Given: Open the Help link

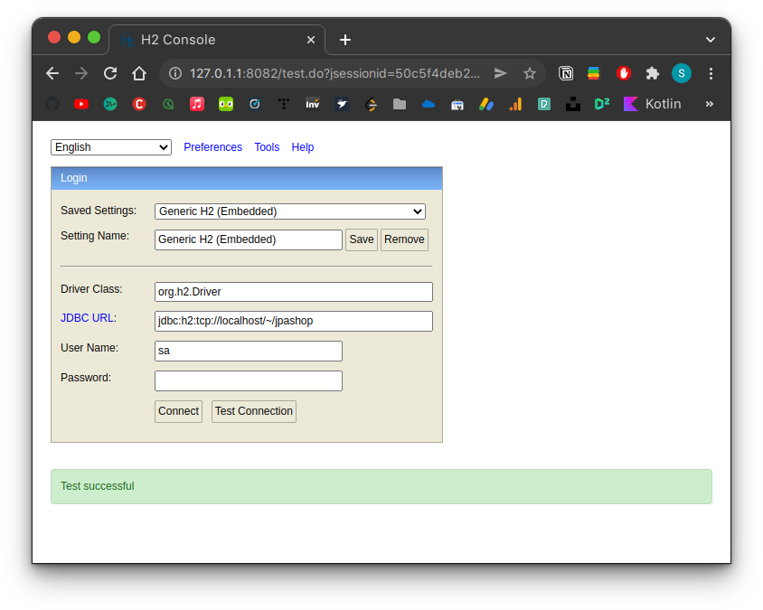Looking at the screenshot, I should 303,147.
